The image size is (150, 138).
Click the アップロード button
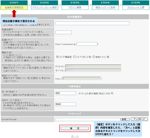point(139,119)
